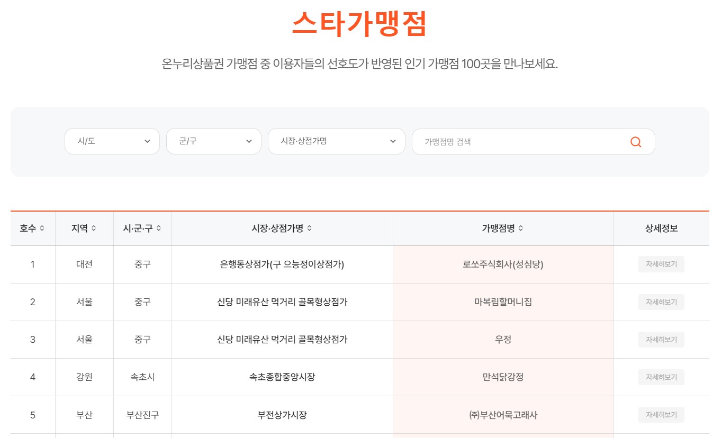Click the 부산 region cell
Viewport: 722px width, 438px height.
[x=84, y=415]
